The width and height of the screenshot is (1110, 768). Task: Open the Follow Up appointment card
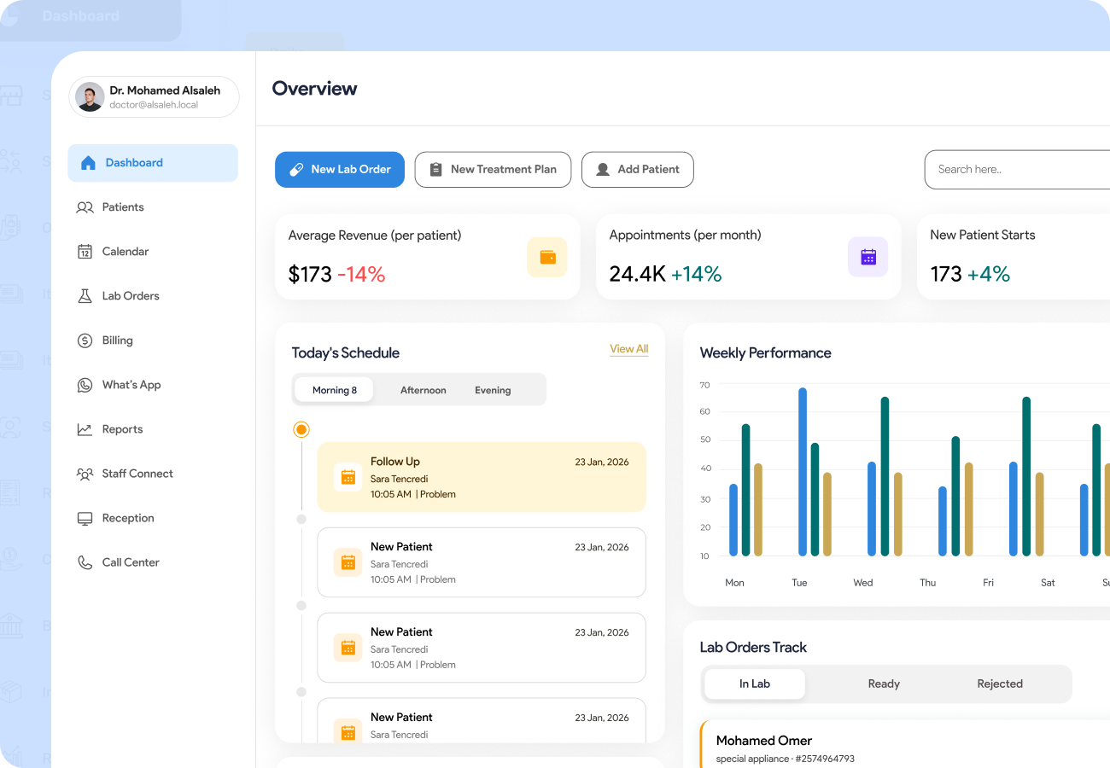click(x=482, y=477)
